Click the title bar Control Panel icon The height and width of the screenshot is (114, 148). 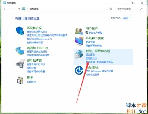tap(4, 3)
